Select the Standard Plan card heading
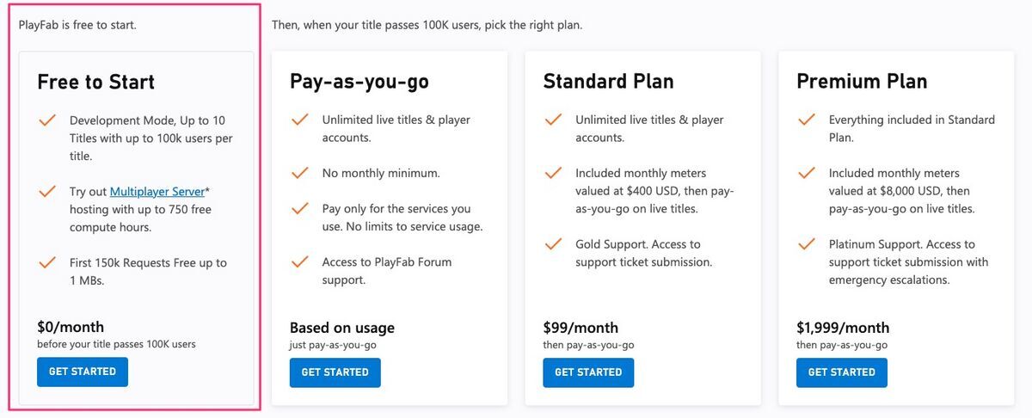 point(609,82)
